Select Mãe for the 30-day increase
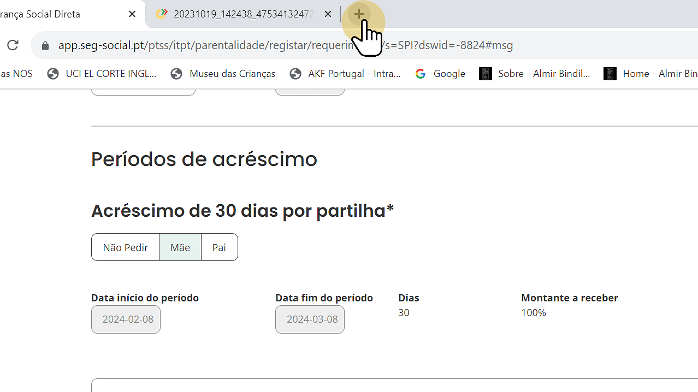 [x=180, y=247]
